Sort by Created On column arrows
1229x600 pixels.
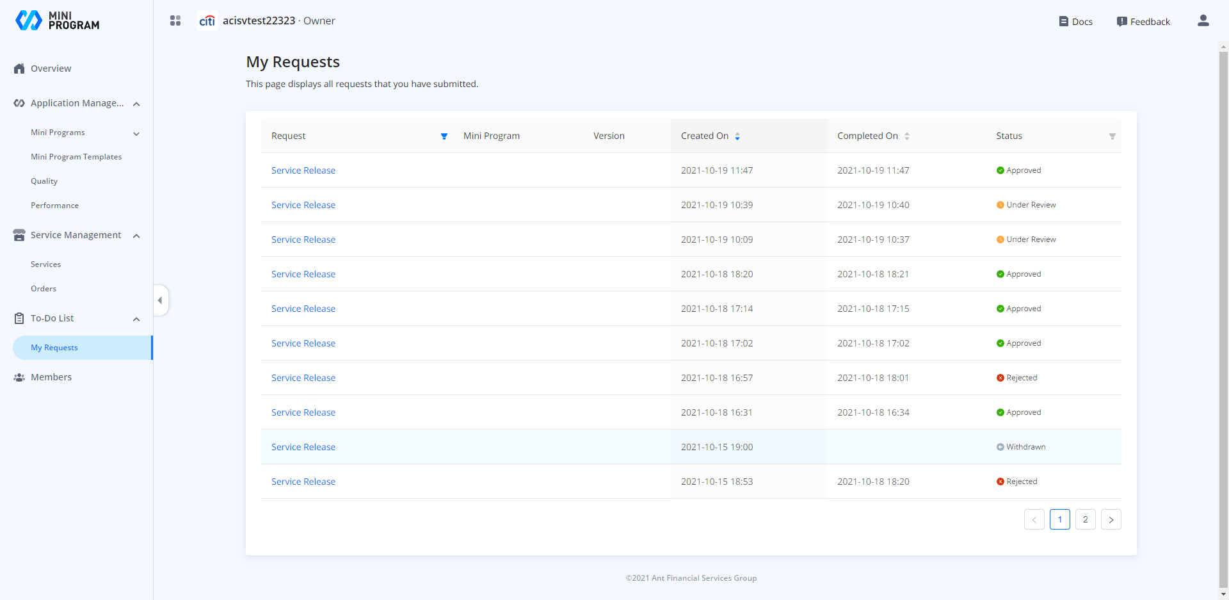click(x=737, y=136)
